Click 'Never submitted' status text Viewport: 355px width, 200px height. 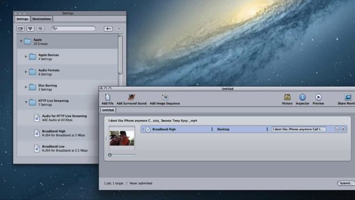coord(141,183)
